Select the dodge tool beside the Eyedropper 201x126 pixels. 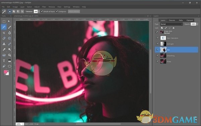pyautogui.click(x=9, y=50)
